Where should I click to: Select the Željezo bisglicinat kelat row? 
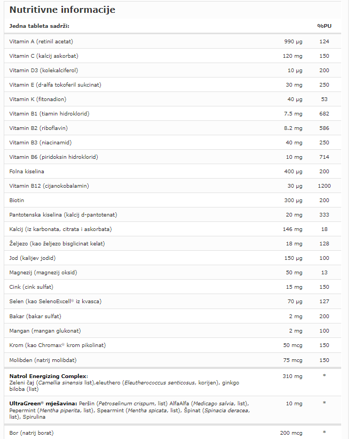172,244
